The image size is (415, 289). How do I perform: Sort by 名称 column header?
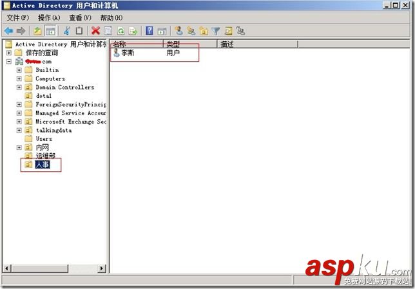click(137, 44)
